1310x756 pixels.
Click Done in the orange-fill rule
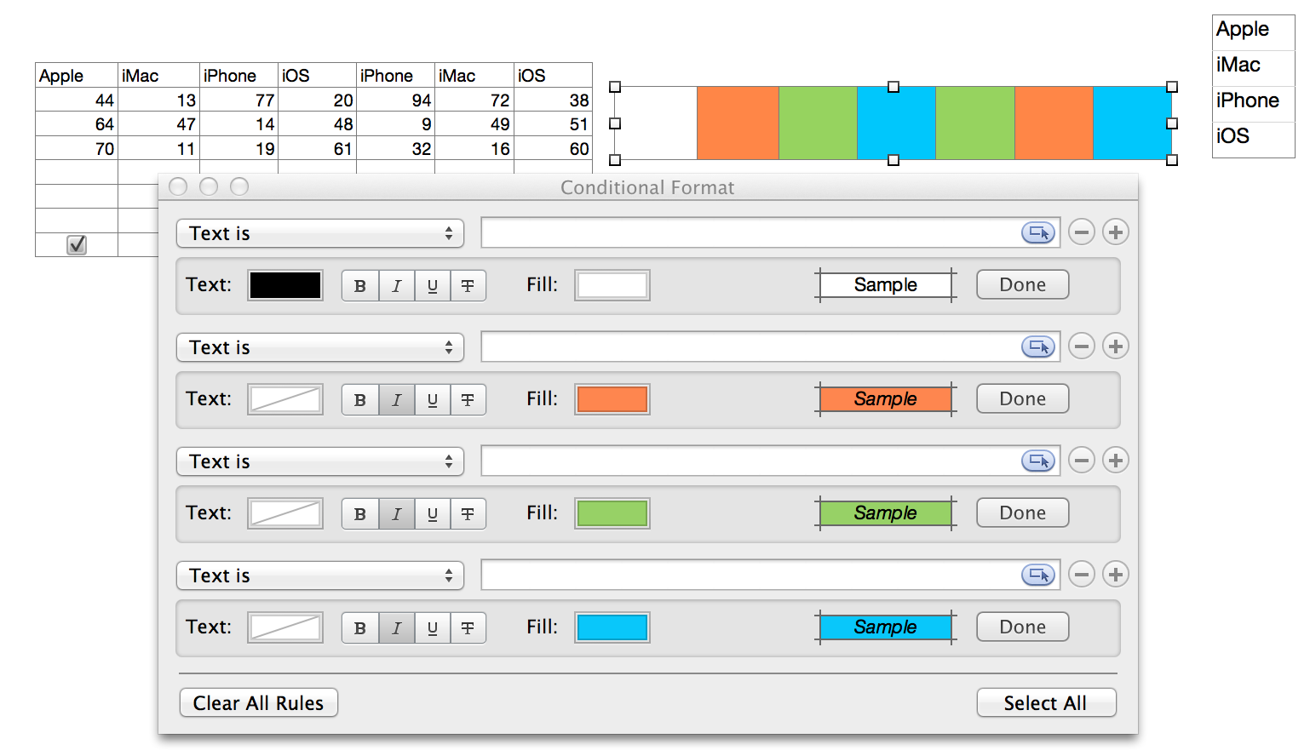[1022, 399]
